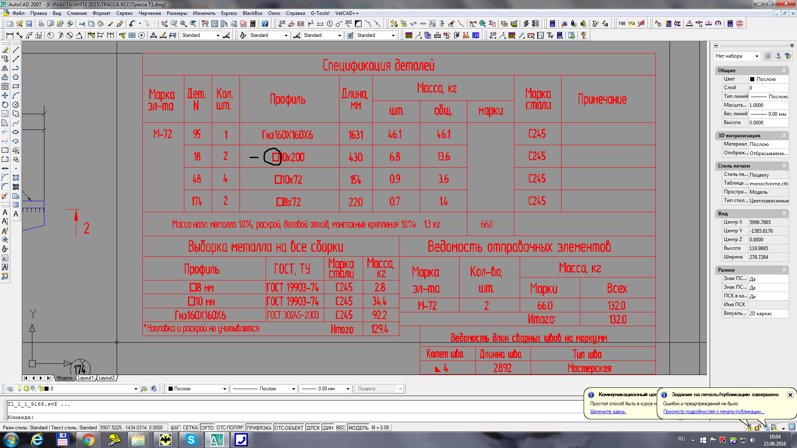Toggle ПРИВЯЗКА object snap in status bar
This screenshot has height=448, width=797.
259,428
